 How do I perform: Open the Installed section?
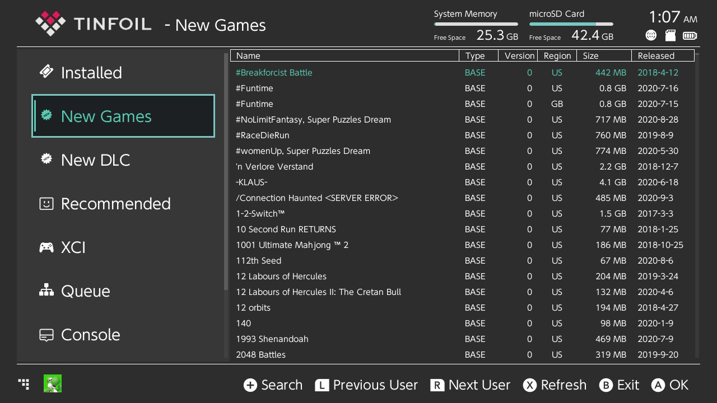coord(123,72)
